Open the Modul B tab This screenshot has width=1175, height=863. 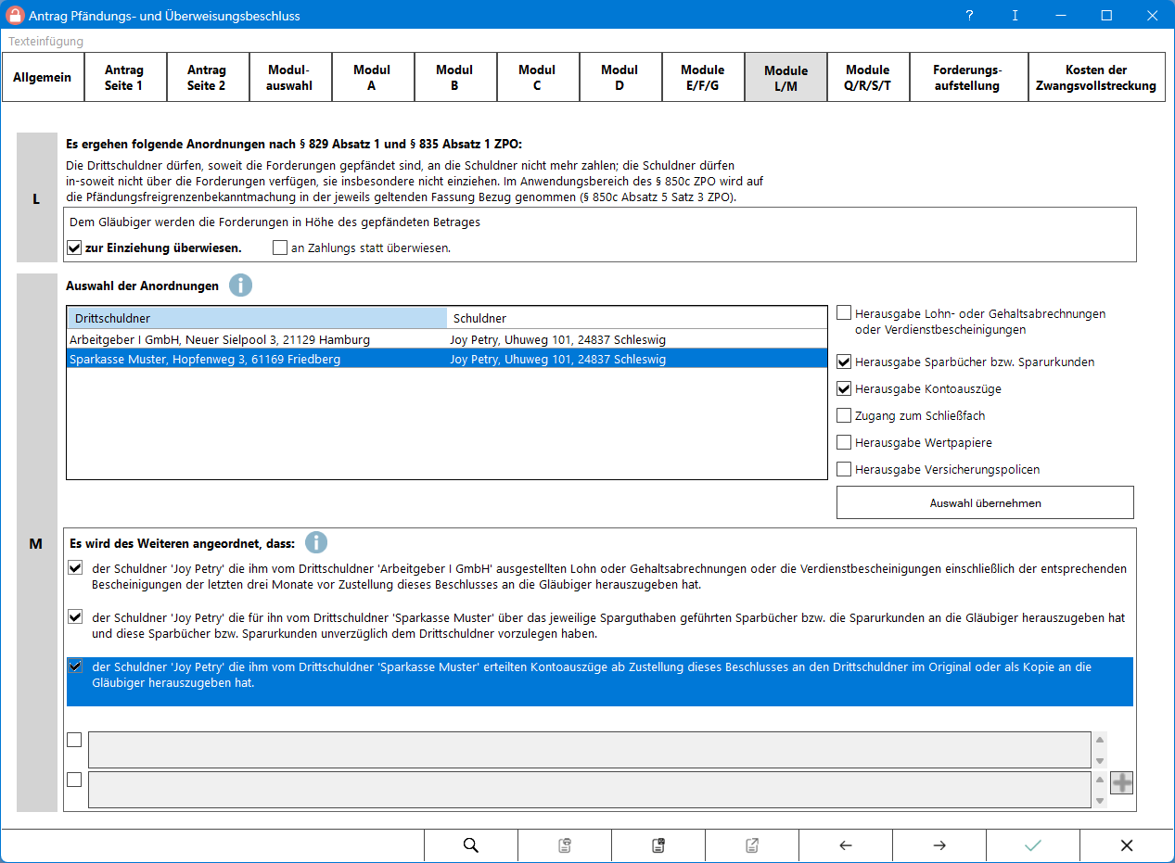coord(454,77)
